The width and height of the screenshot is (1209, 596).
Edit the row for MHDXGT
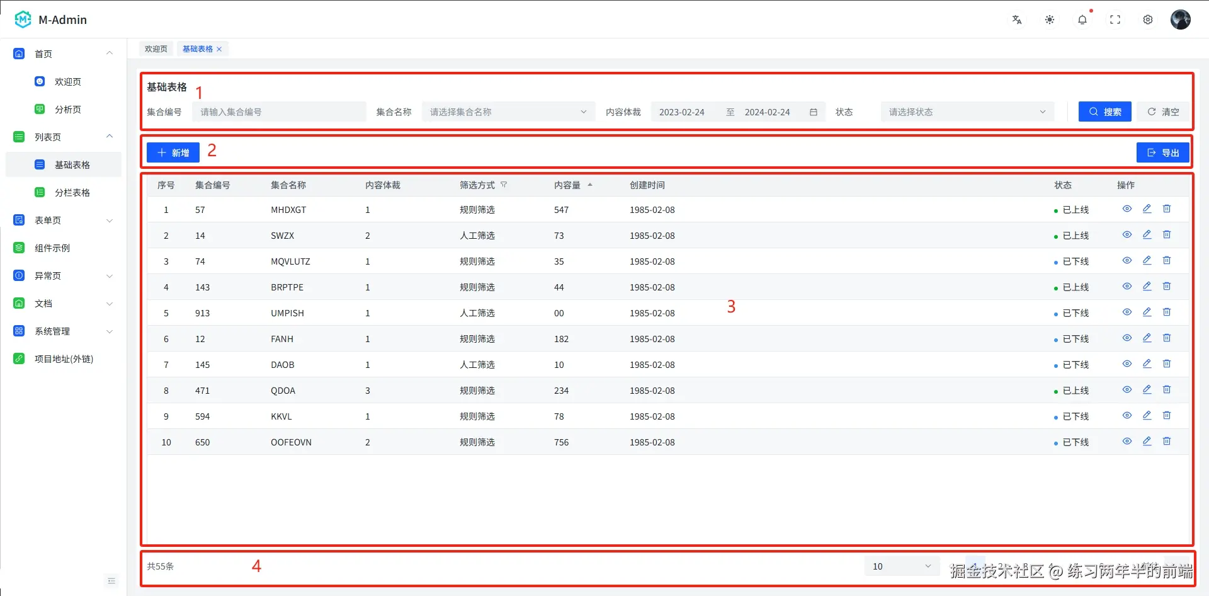(x=1147, y=209)
